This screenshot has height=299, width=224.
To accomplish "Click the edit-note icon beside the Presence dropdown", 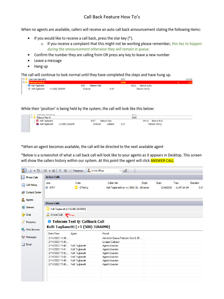I will [125, 171].
